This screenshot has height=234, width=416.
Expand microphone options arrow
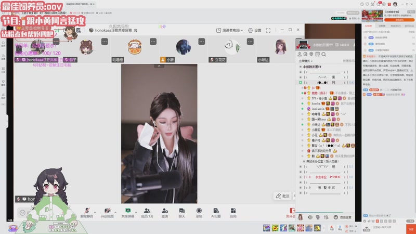[x=95, y=212]
